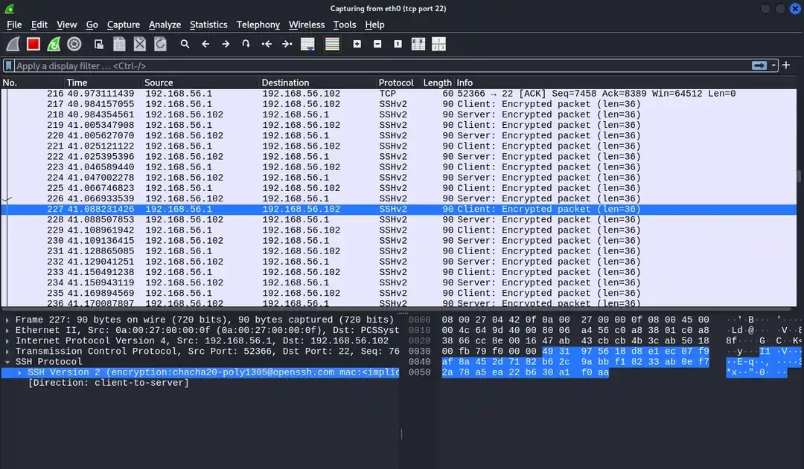Viewport: 804px width, 469px height.
Task: Go back to previous packet arrow
Action: coord(205,44)
